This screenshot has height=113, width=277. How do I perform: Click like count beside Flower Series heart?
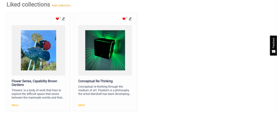[x=60, y=18]
